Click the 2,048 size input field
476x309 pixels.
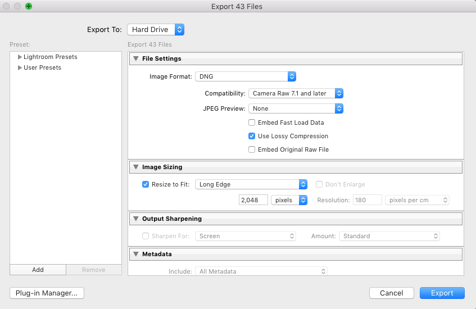pos(253,200)
